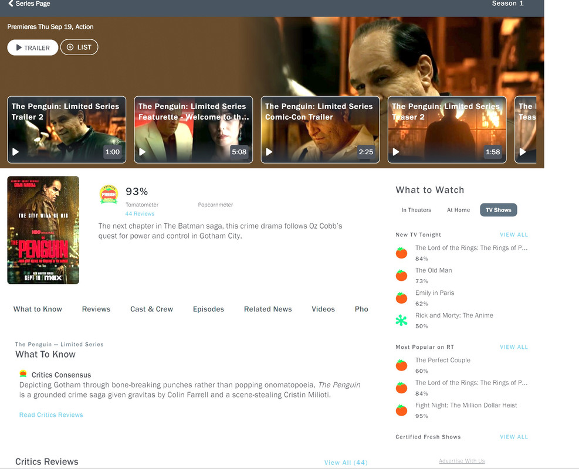Jump to Videos section tab

pos(323,309)
